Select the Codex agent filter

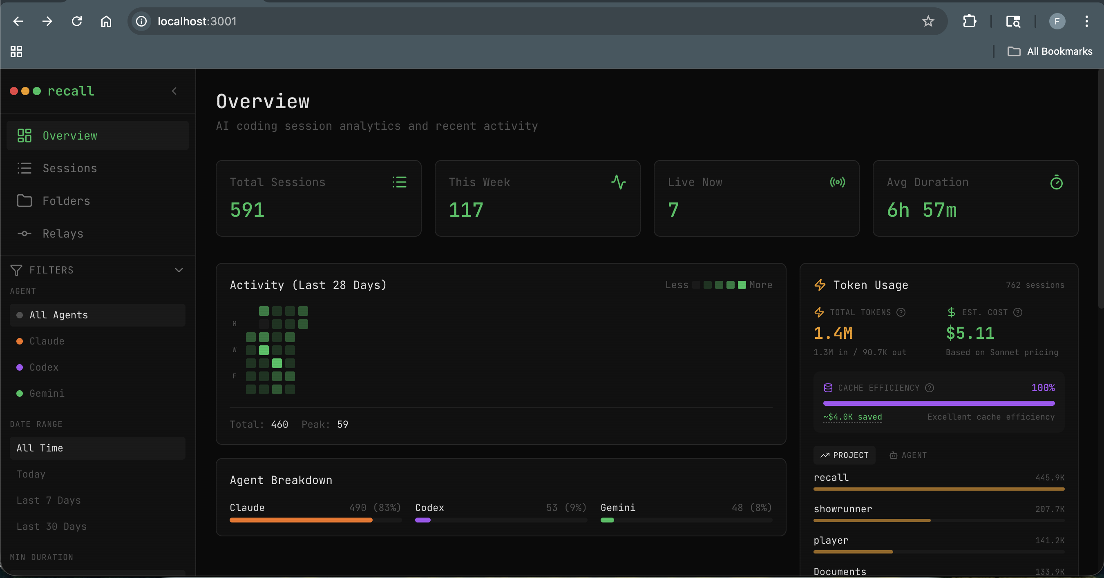click(x=43, y=367)
